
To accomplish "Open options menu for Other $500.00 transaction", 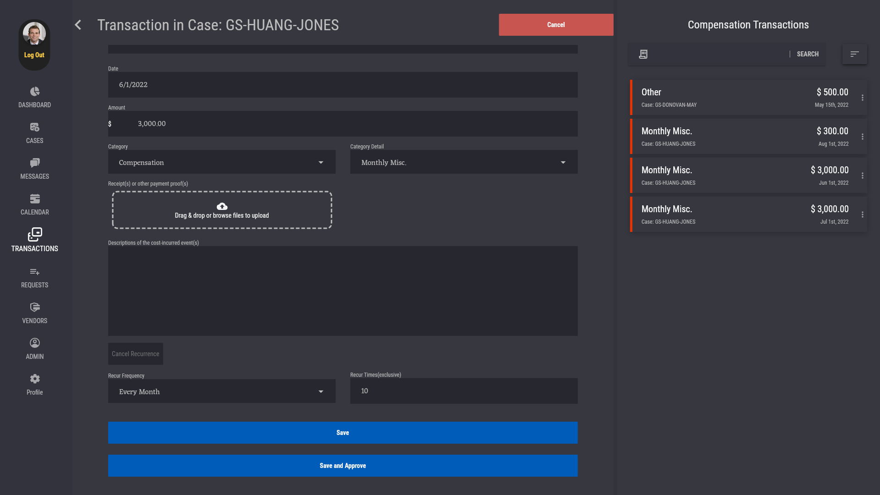I will 862,98.
